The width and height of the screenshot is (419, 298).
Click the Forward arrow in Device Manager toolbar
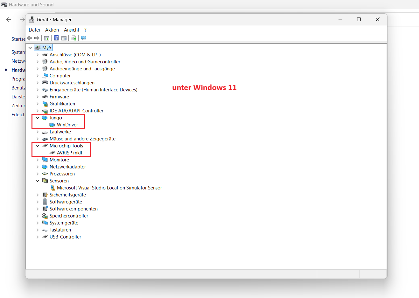(x=37, y=38)
